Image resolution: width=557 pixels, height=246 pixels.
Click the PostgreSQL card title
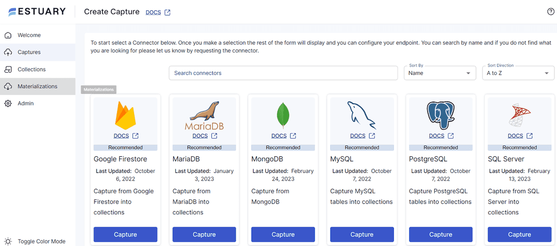[x=428, y=159]
